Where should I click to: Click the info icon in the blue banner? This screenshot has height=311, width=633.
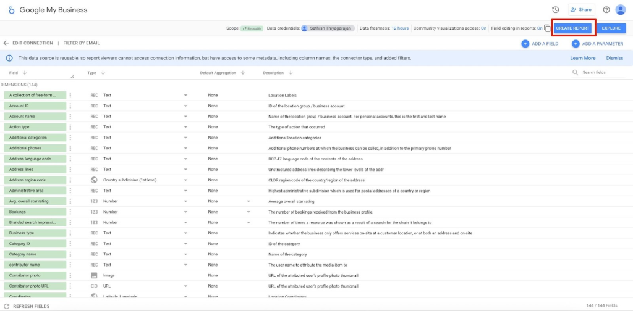coord(9,58)
